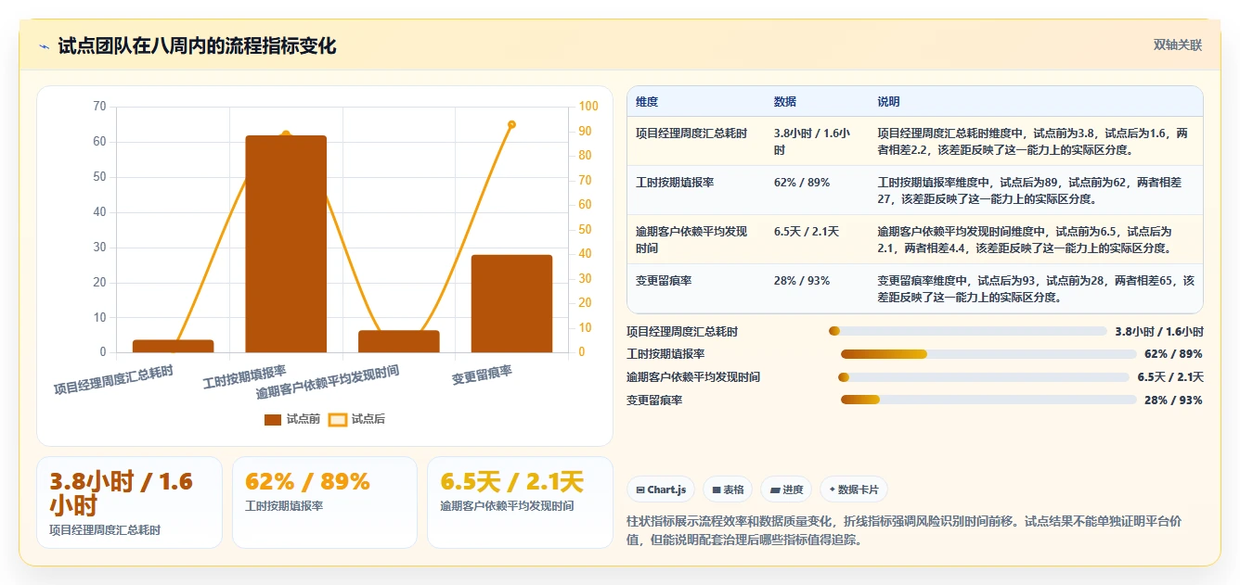Click the 项目经理周度汇总耗时 x-axis label
Viewport: 1240px width, 585px height.
pyautogui.click(x=113, y=380)
